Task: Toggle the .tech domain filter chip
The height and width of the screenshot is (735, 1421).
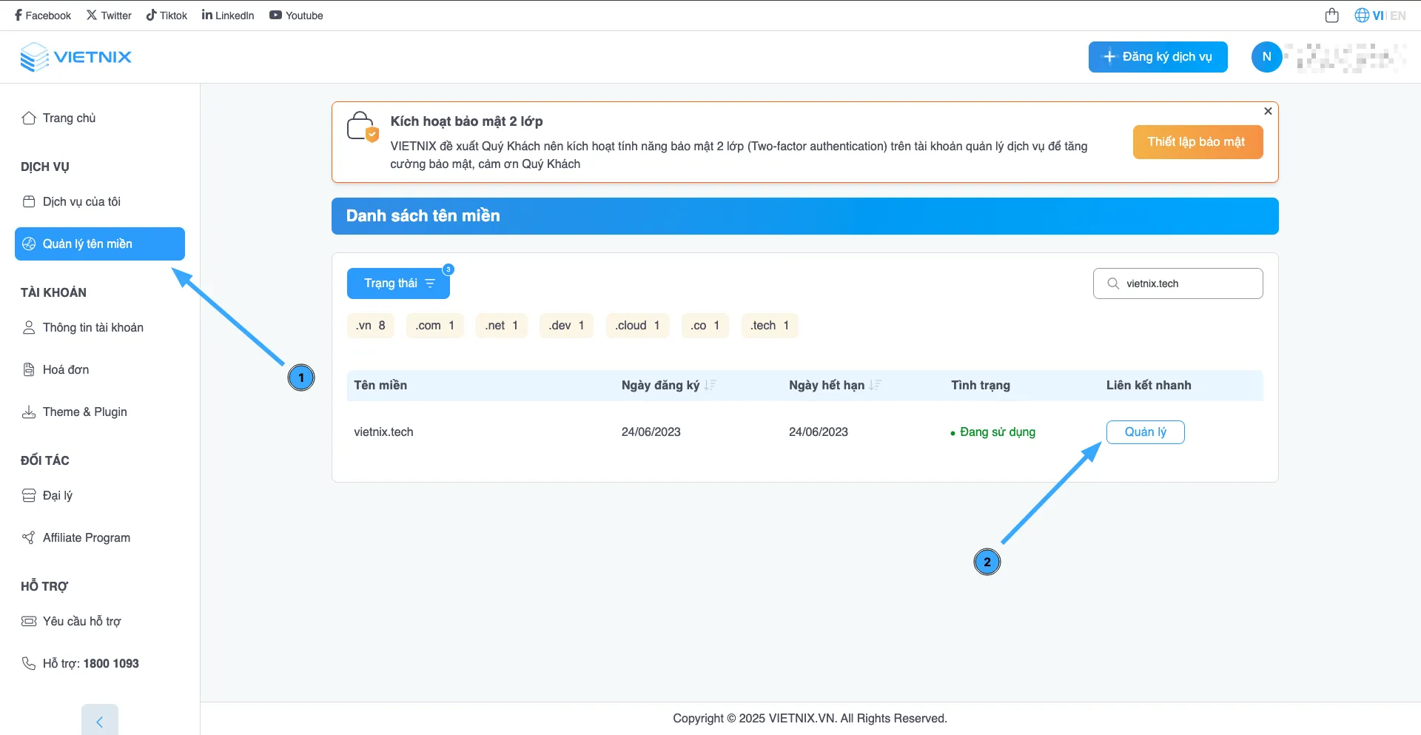Action: point(769,325)
